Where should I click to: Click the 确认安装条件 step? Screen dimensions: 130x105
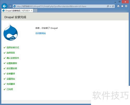13,58
